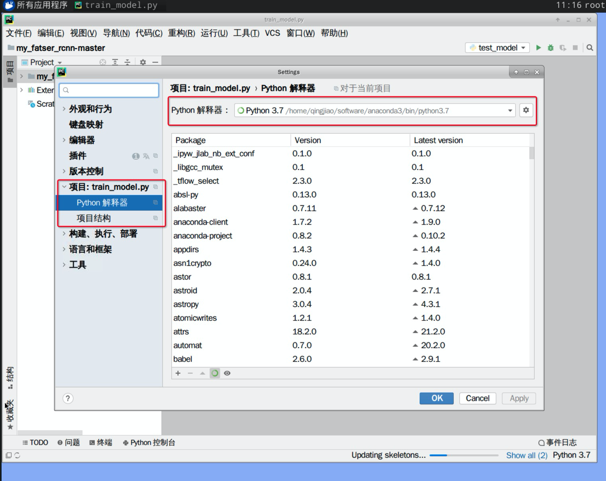606x481 pixels.
Task: Open the test_model run configuration dropdown
Action: [498, 48]
